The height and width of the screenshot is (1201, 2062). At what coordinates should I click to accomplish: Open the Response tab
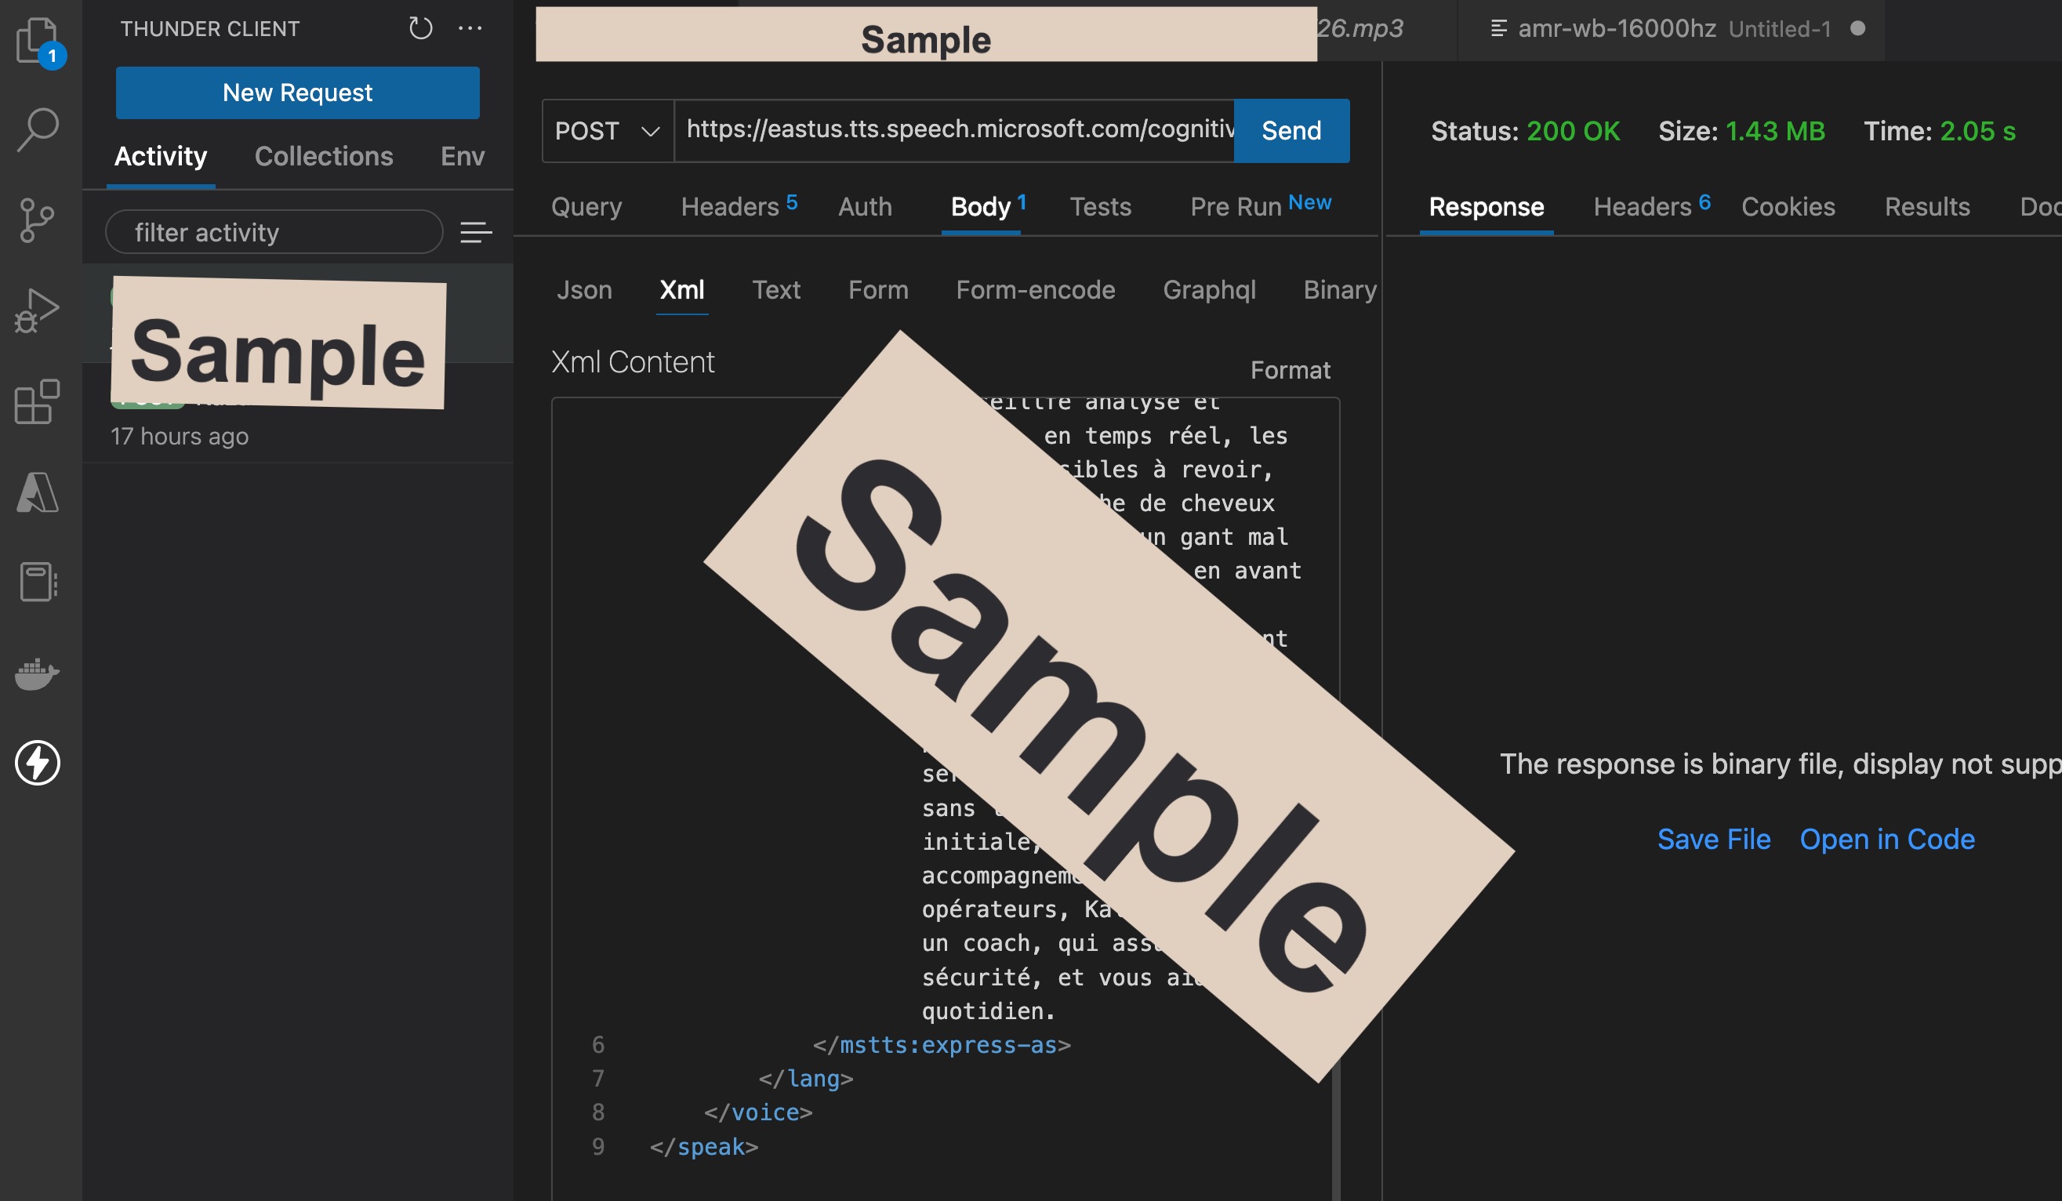point(1486,206)
